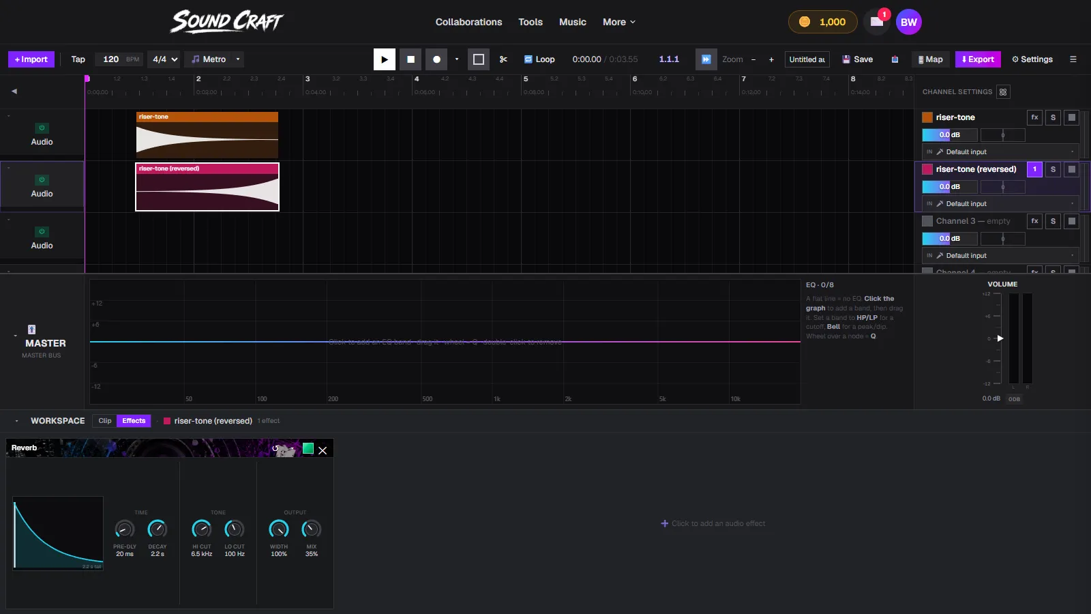The width and height of the screenshot is (1091, 614).
Task: Open the Tools menu
Action: point(530,22)
